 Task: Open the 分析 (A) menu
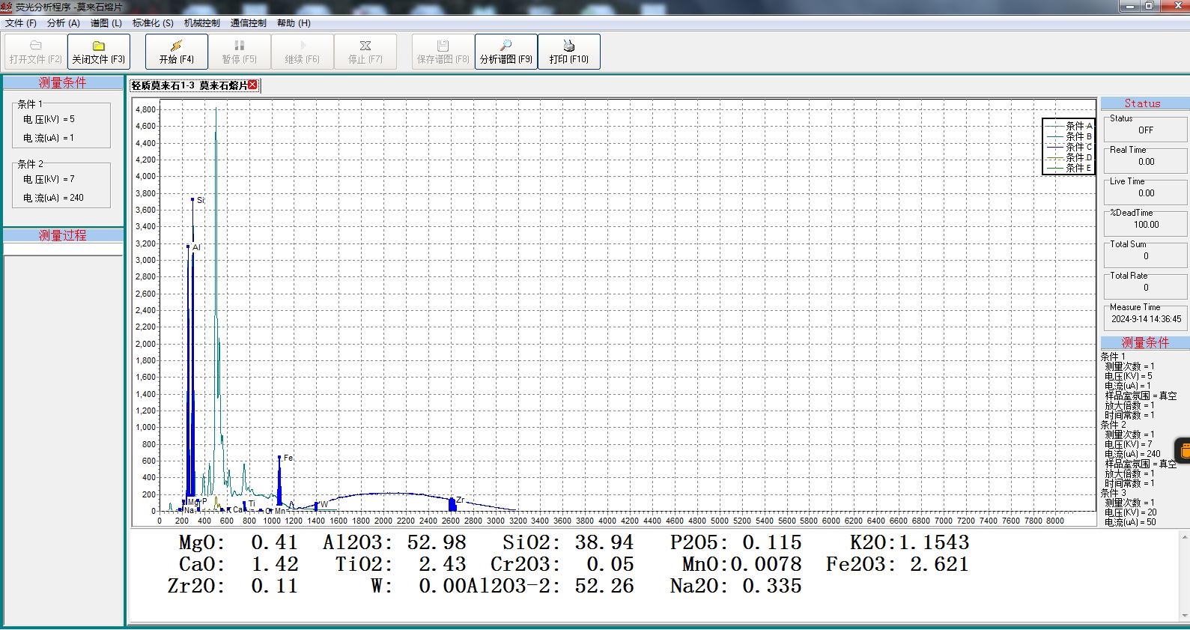[64, 23]
